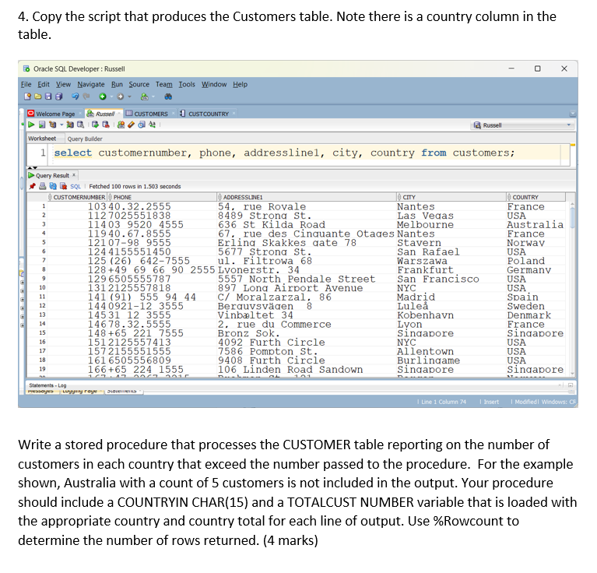This screenshot has height=573, width=597.
Task: Sort by the PHONE column header
Action: click(162, 197)
